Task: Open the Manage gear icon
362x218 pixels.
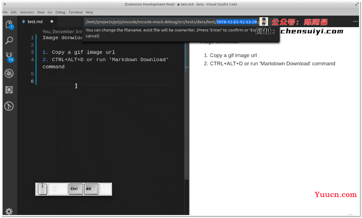Action: (x=9, y=211)
